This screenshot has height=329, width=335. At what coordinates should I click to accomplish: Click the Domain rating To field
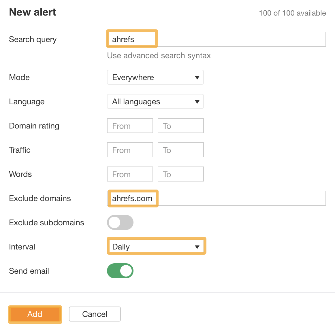tap(180, 126)
